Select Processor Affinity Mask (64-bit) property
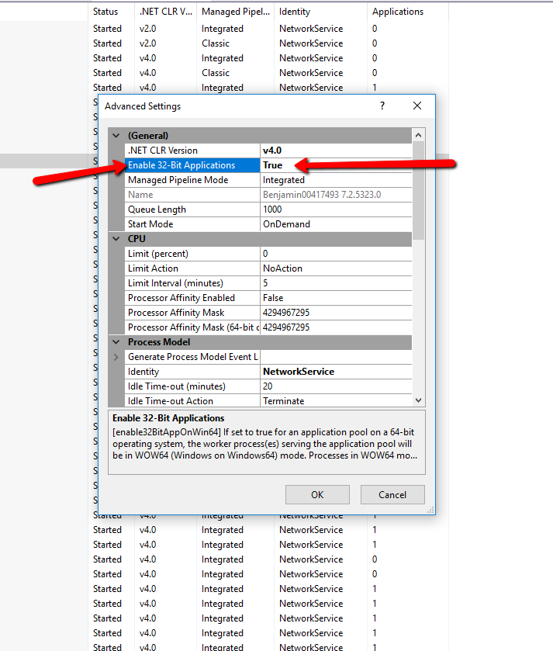Screen dimensions: 553x651 192,327
